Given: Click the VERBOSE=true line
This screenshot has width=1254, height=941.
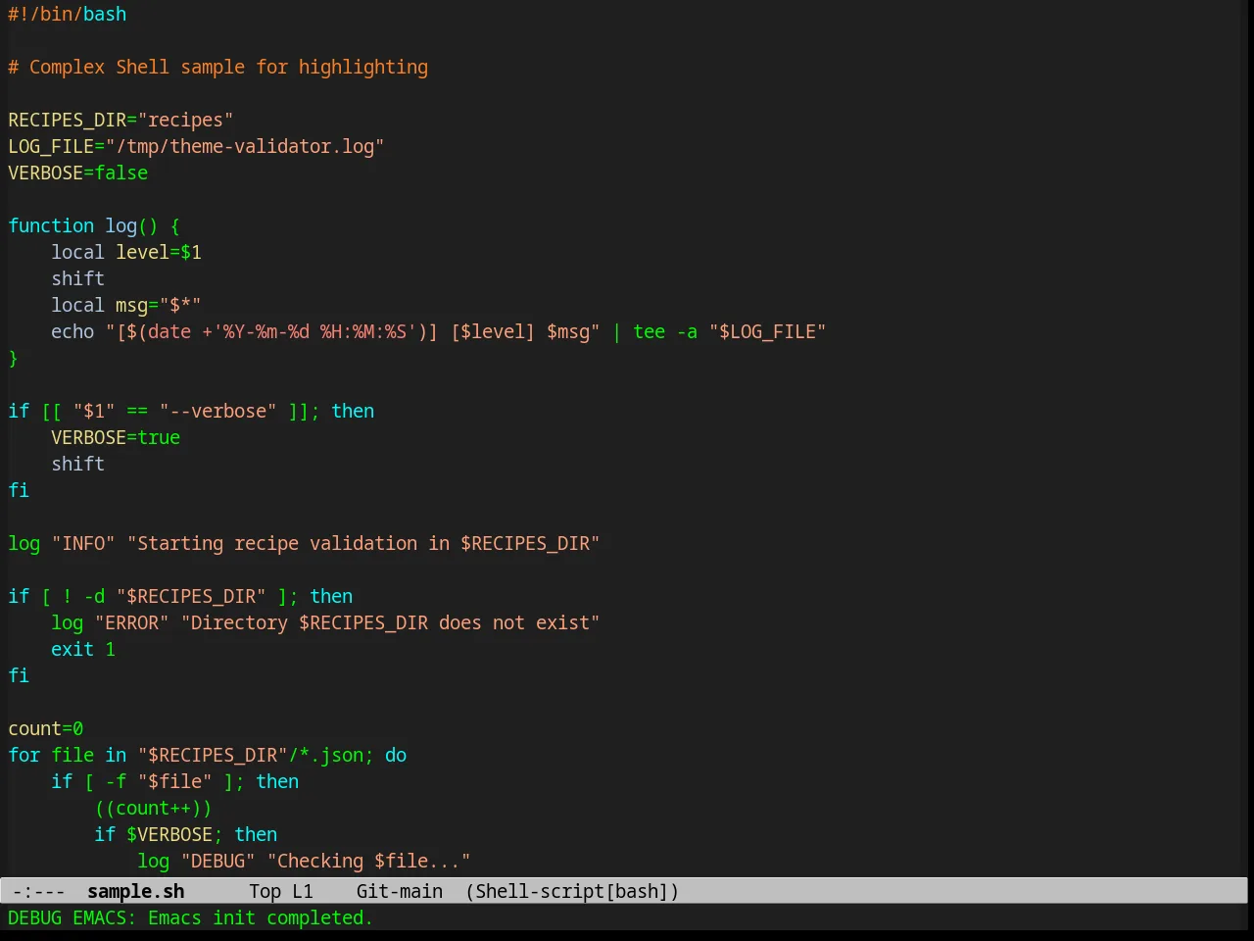Looking at the screenshot, I should (x=116, y=437).
